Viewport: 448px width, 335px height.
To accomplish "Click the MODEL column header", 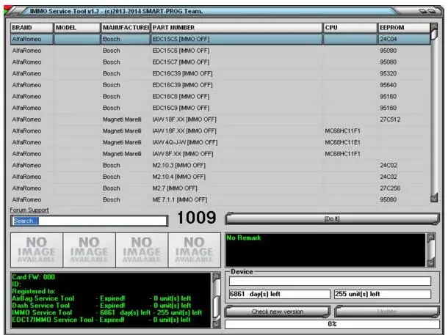I will pyautogui.click(x=77, y=28).
